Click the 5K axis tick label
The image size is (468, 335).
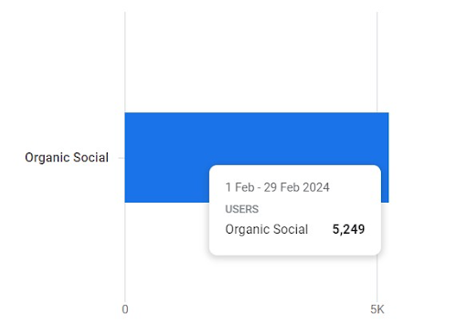[x=378, y=309]
